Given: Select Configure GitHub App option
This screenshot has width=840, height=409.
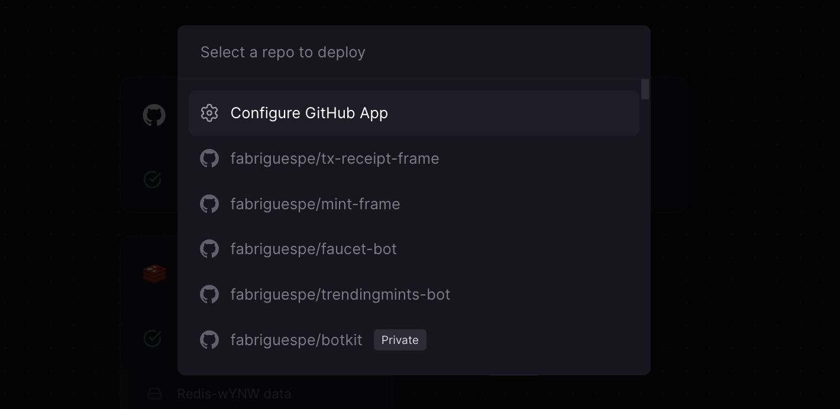Looking at the screenshot, I should [x=414, y=113].
